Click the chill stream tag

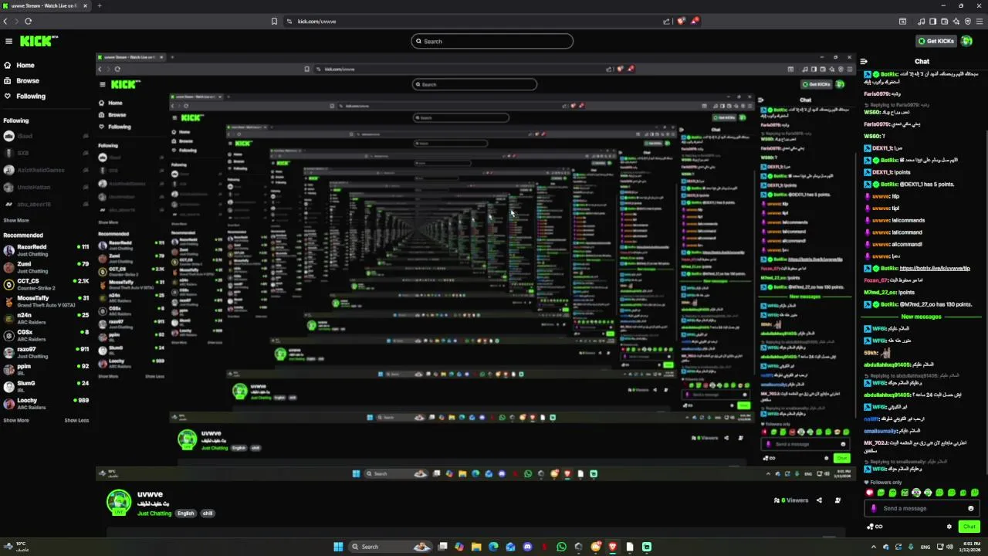tap(208, 514)
